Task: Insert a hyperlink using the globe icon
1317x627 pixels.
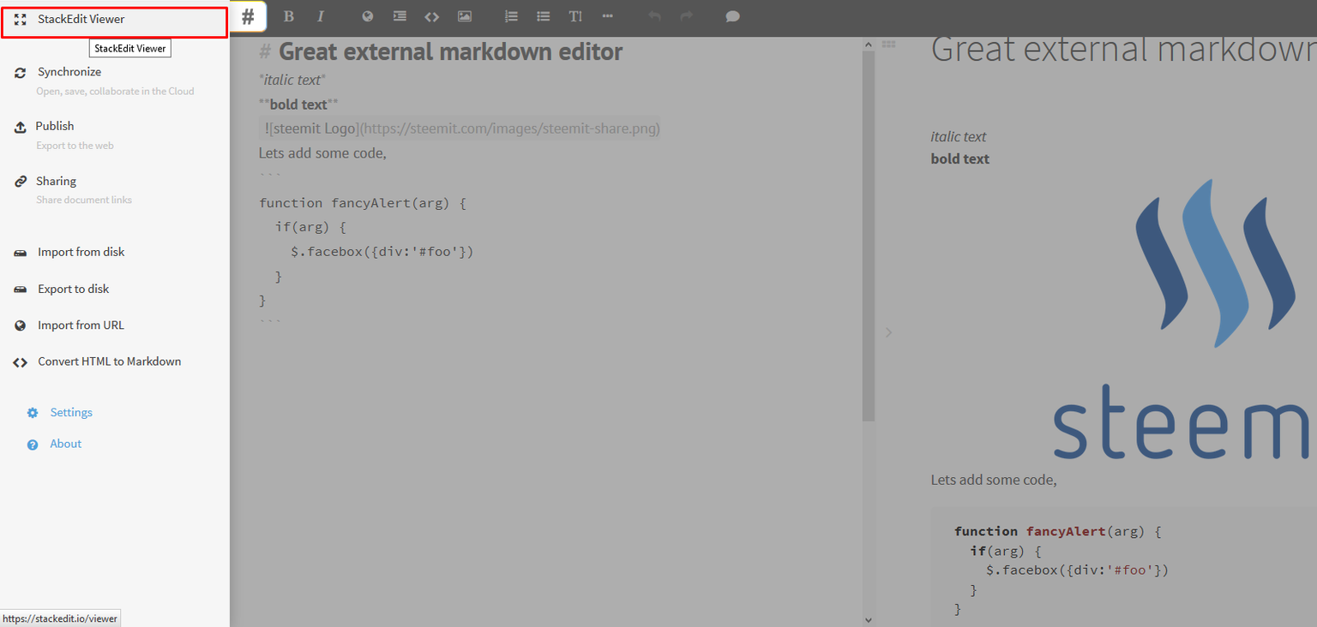Action: [x=368, y=16]
